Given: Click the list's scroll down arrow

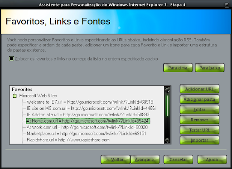Looking at the screenshot, I should (x=167, y=140).
